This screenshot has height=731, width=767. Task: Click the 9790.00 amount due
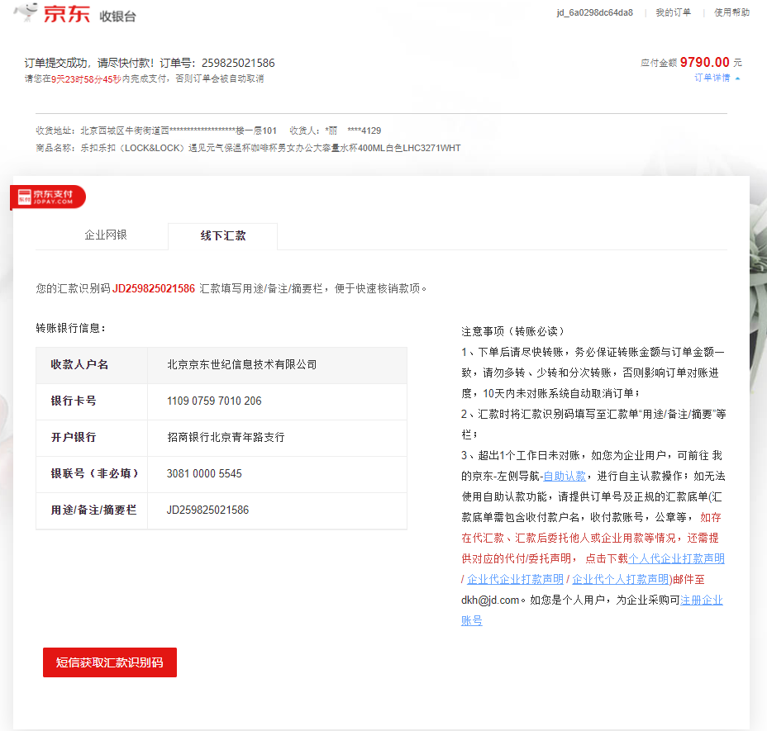point(704,63)
